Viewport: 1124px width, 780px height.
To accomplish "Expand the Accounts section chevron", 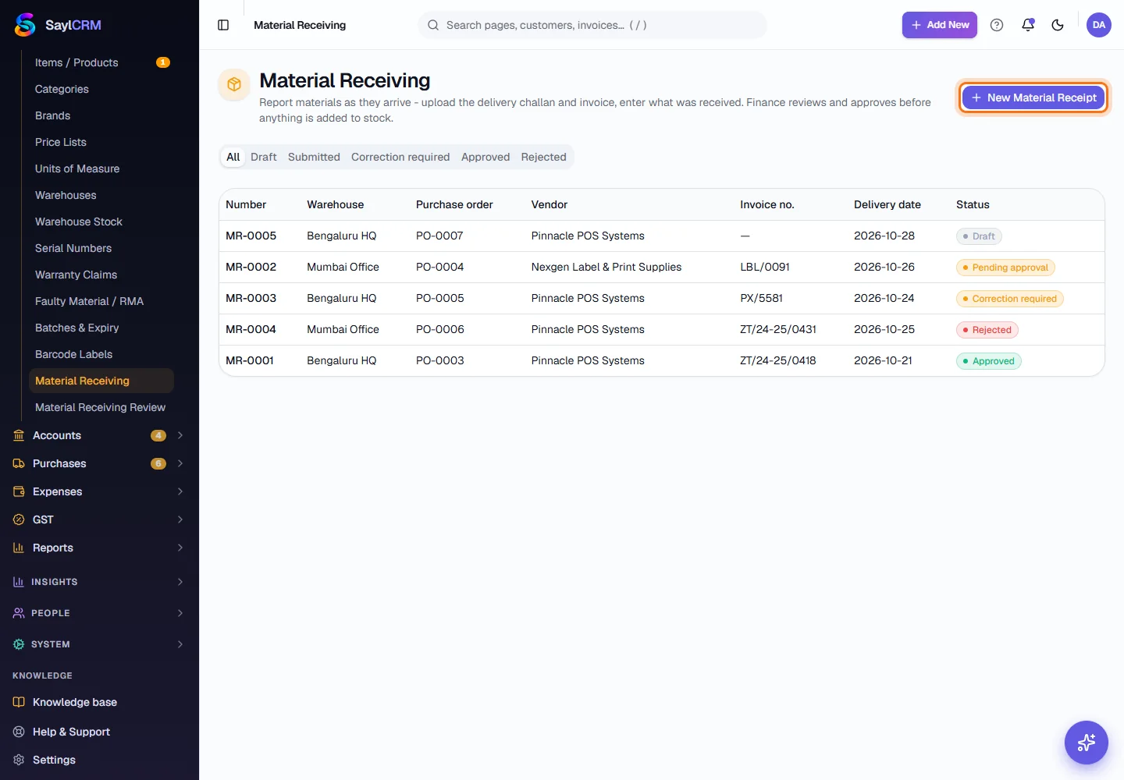I will click(180, 435).
